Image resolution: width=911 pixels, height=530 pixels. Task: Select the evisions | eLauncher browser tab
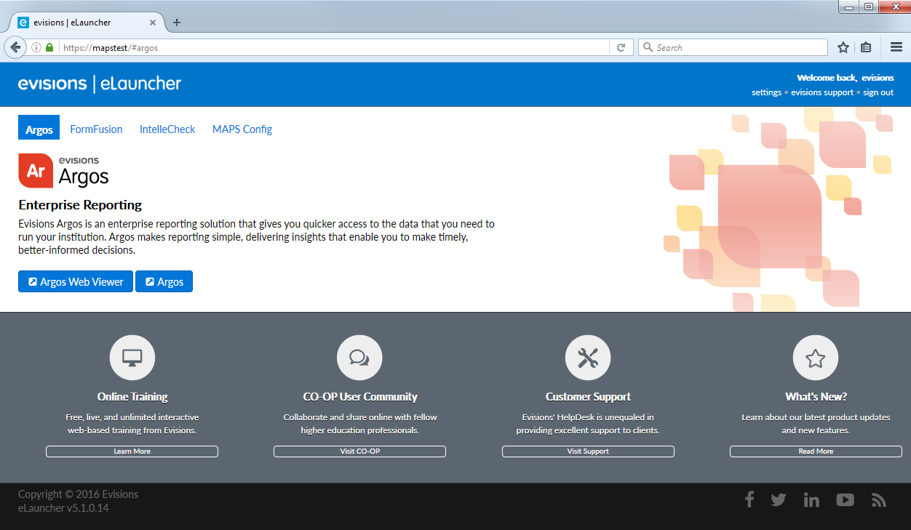tap(86, 23)
